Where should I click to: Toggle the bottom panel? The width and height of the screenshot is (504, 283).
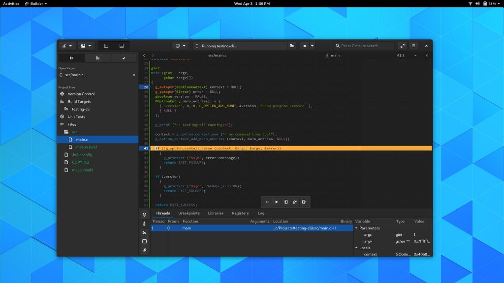[122, 46]
